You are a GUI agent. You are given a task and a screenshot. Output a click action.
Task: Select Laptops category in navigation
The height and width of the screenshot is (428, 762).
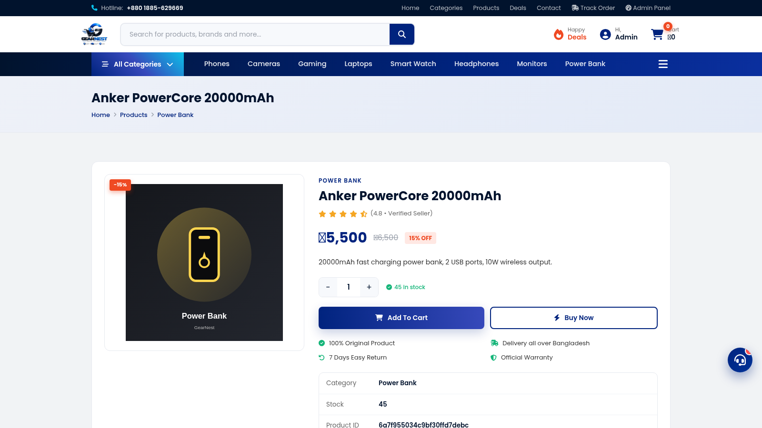[x=359, y=64]
